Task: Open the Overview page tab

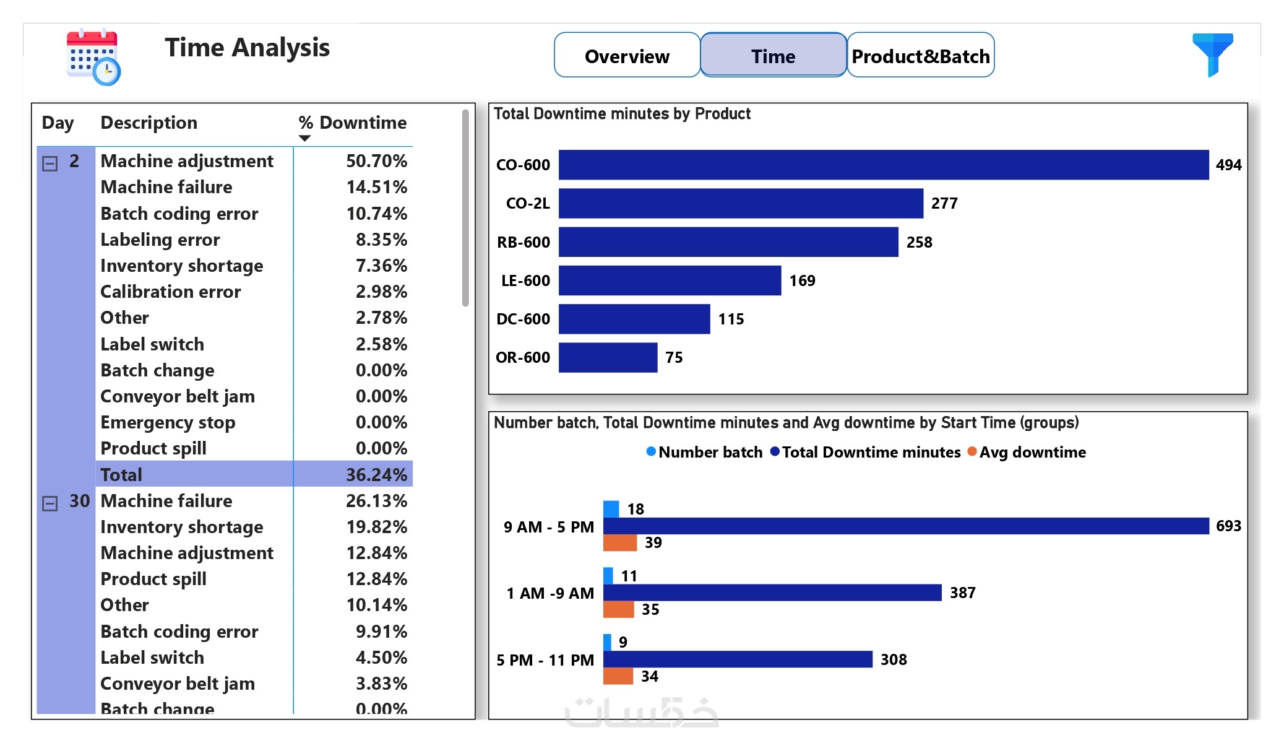Action: [626, 56]
